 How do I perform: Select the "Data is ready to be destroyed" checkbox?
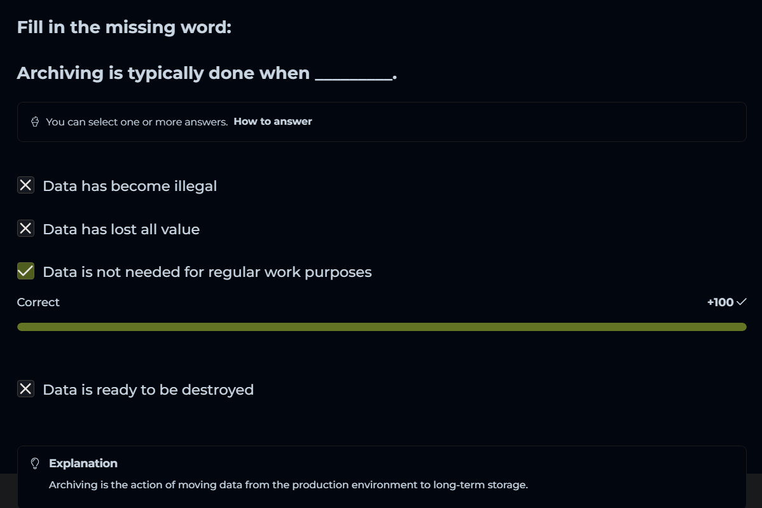25,389
